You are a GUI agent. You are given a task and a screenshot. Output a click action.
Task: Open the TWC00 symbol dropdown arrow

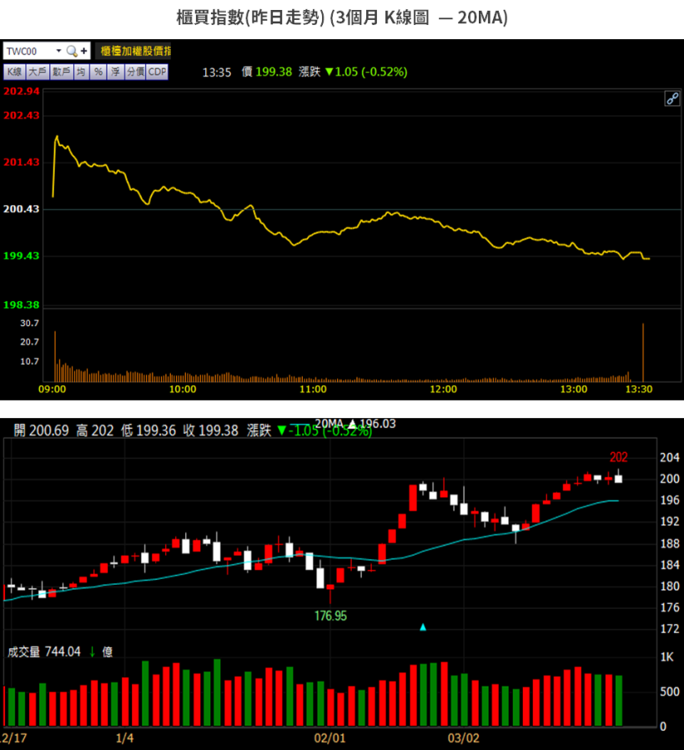tap(58, 51)
